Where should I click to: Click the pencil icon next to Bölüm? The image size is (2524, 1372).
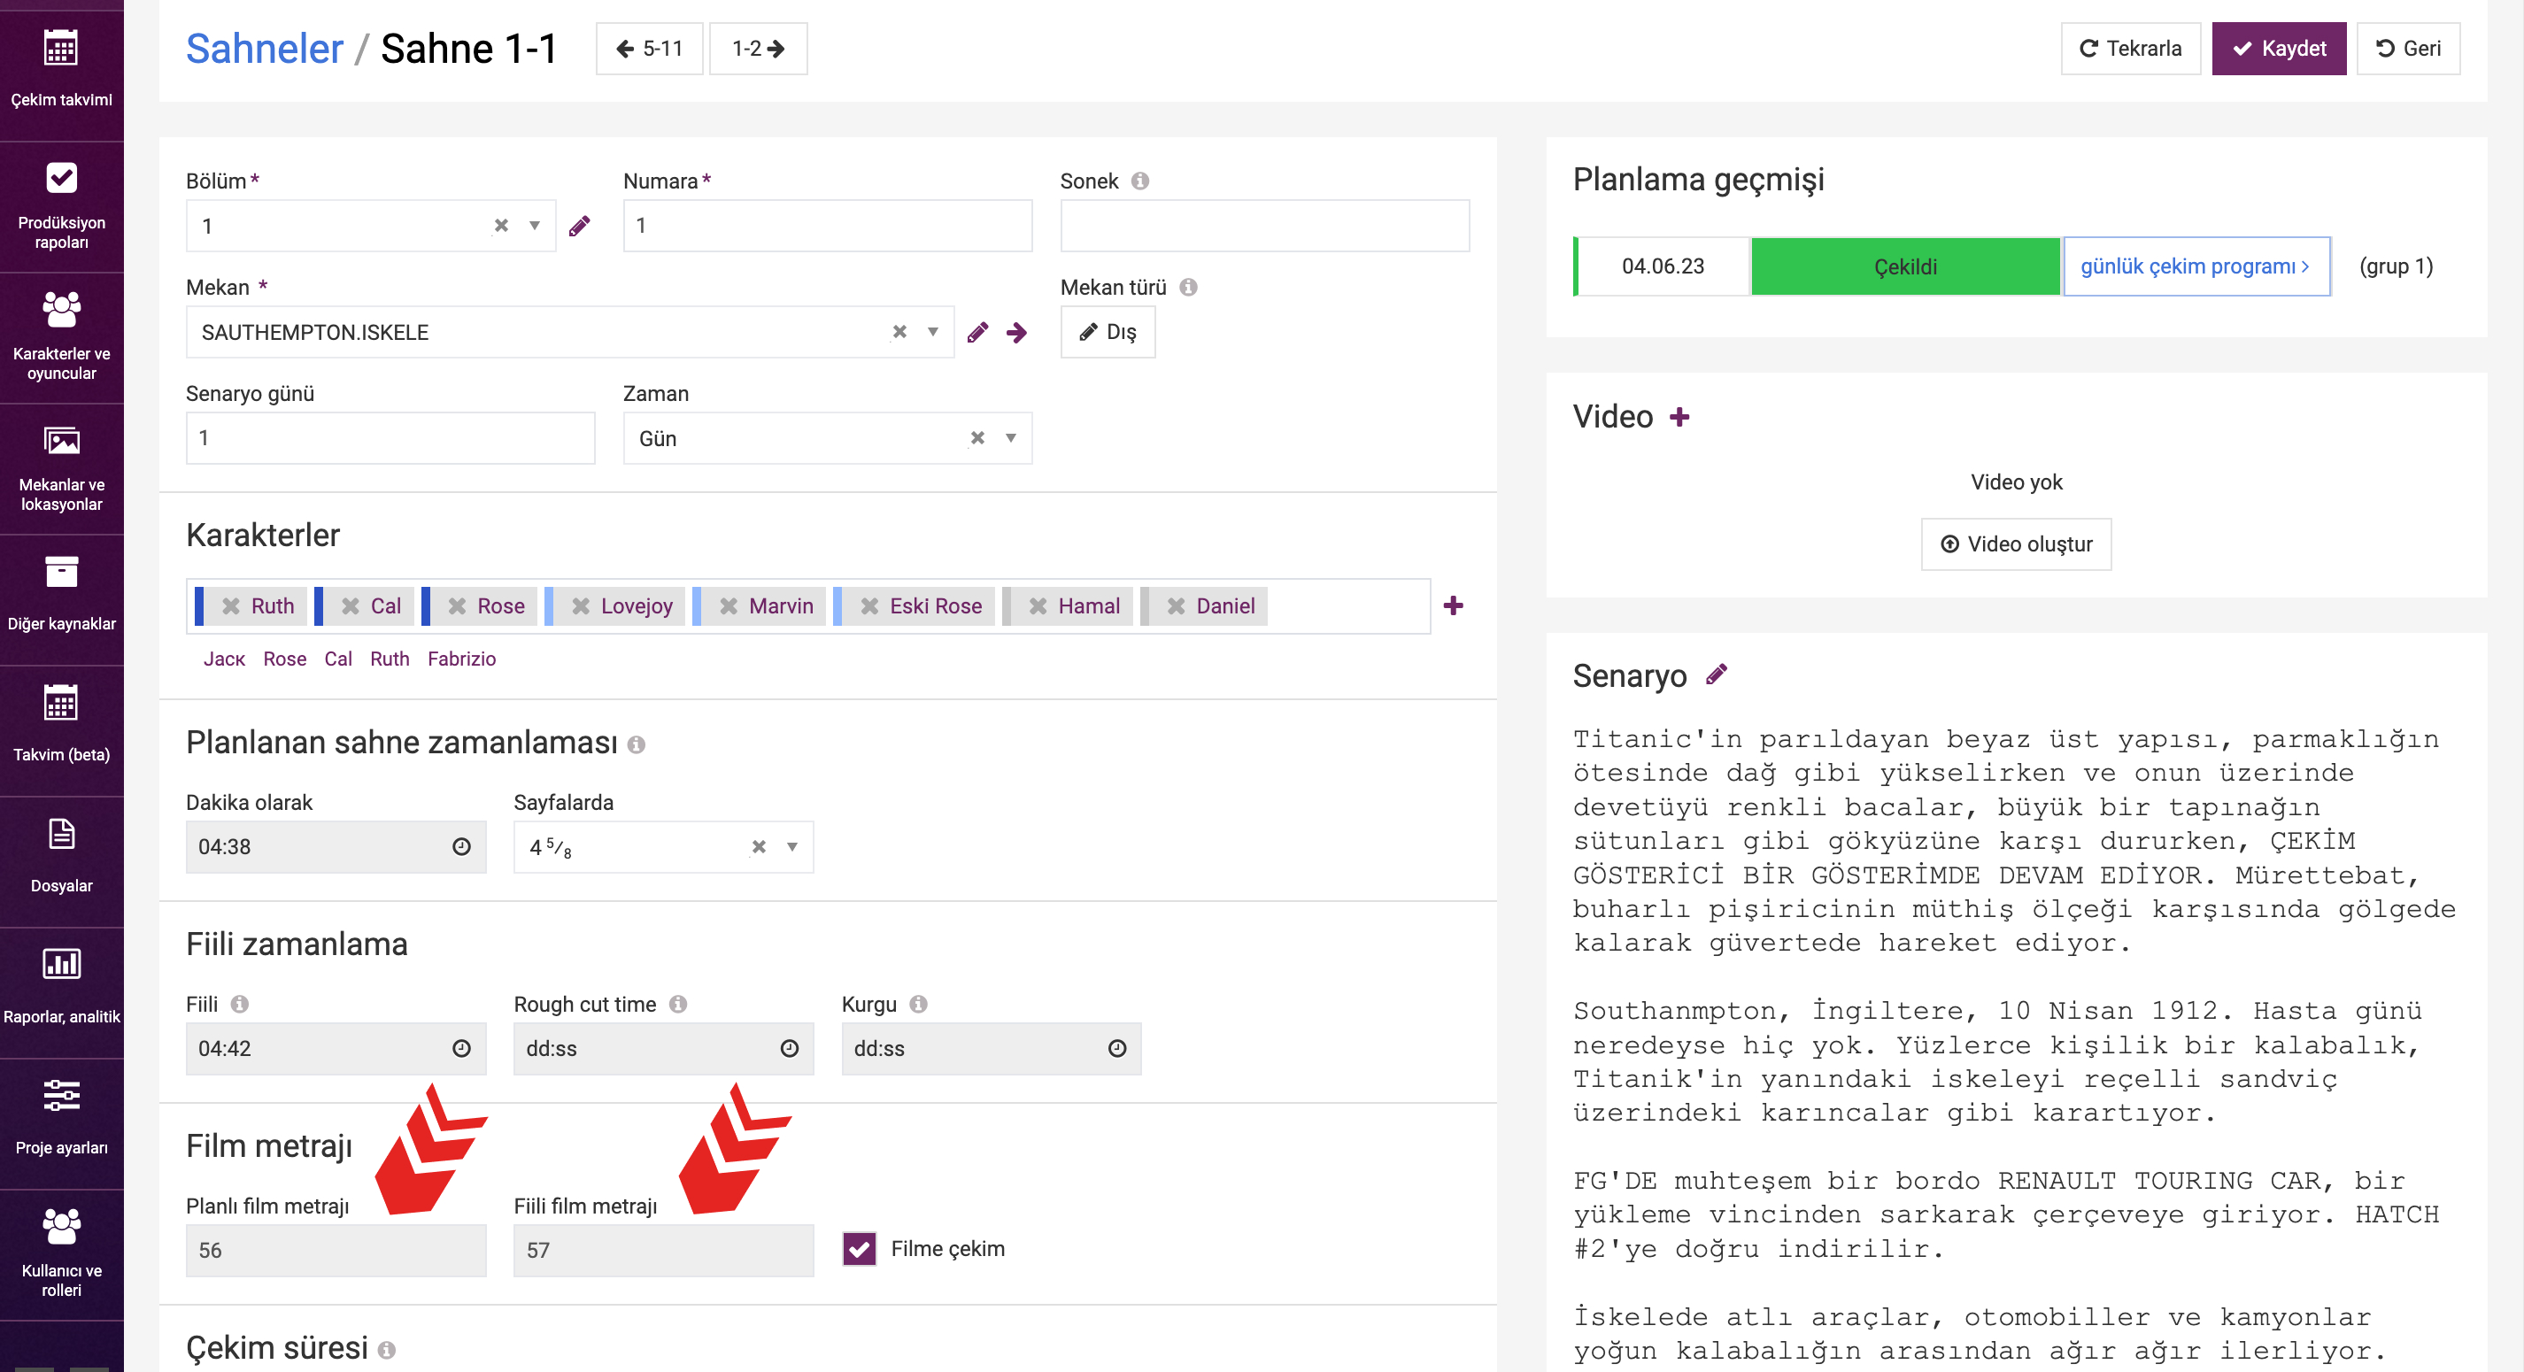click(579, 227)
